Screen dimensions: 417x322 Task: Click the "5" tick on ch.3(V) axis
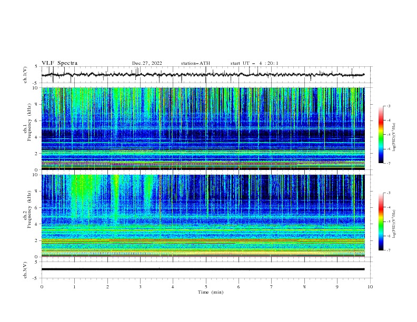[x=37, y=261]
